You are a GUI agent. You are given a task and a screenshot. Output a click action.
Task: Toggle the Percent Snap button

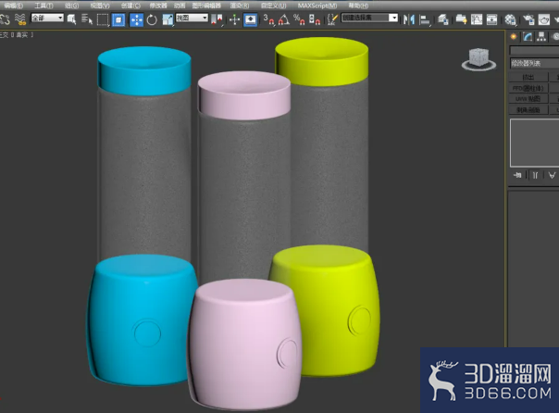299,19
